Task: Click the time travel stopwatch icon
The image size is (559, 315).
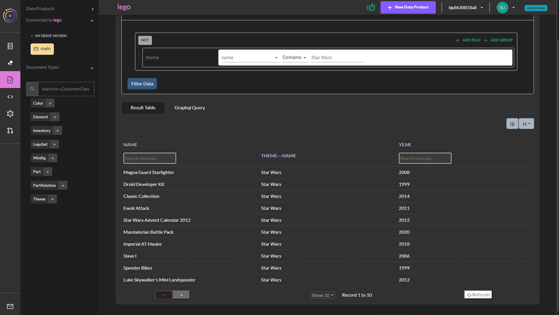Action: [x=371, y=7]
